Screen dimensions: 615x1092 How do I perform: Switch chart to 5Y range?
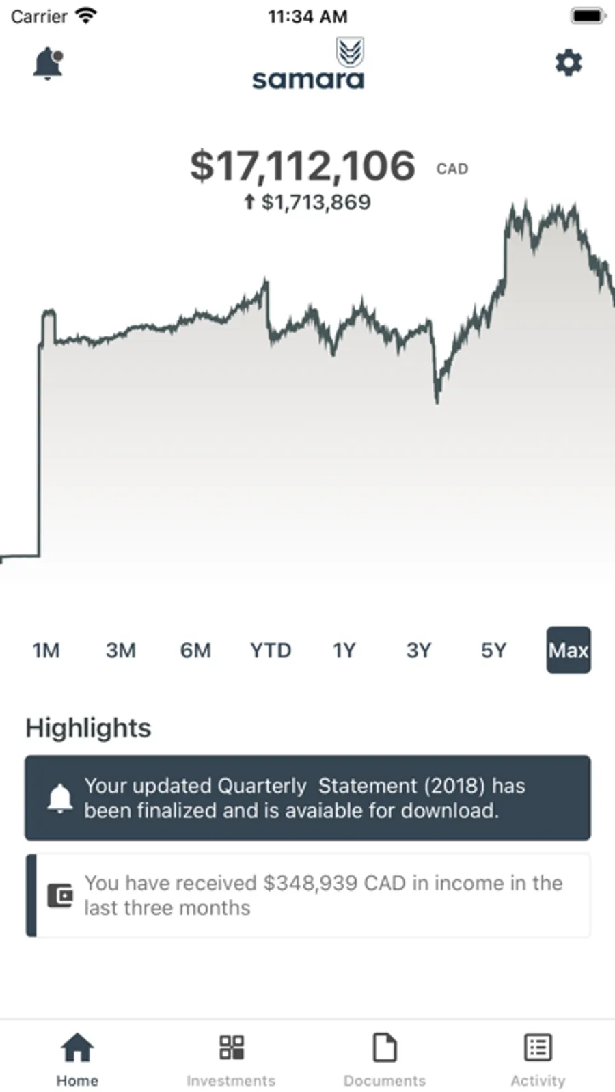(493, 650)
